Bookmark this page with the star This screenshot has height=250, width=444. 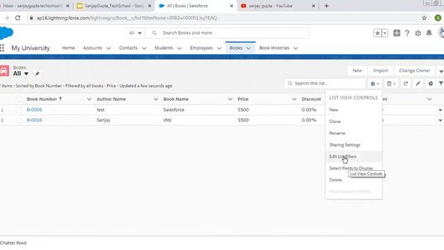tap(424, 18)
